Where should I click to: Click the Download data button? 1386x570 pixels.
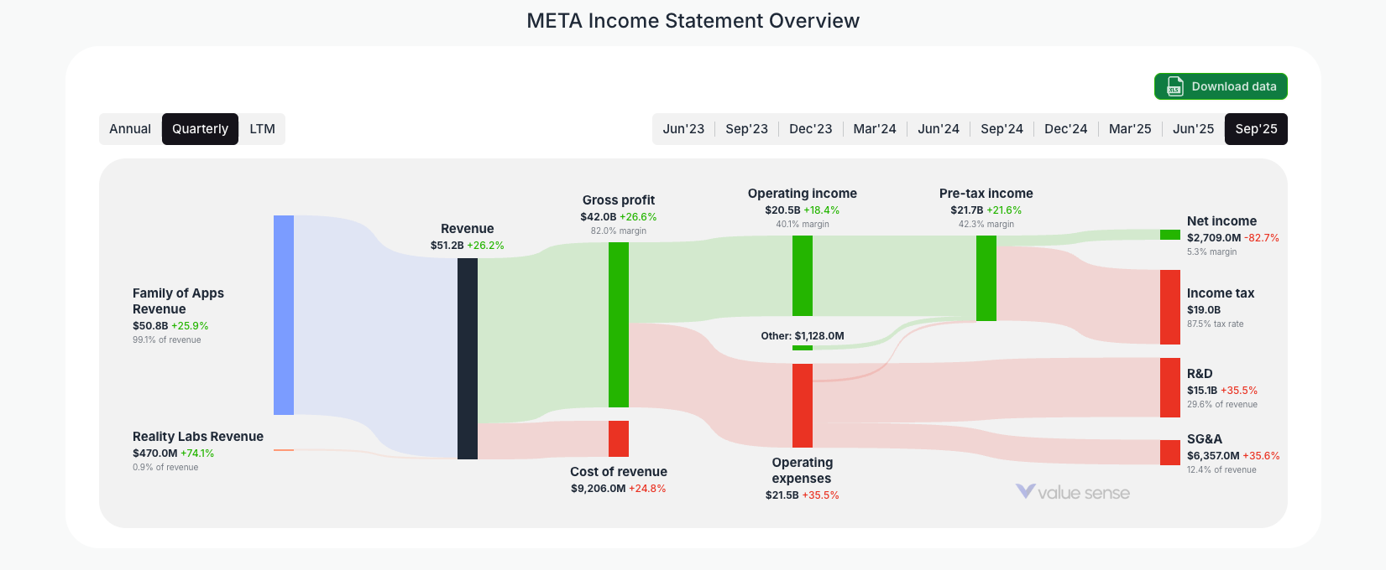(x=1221, y=86)
